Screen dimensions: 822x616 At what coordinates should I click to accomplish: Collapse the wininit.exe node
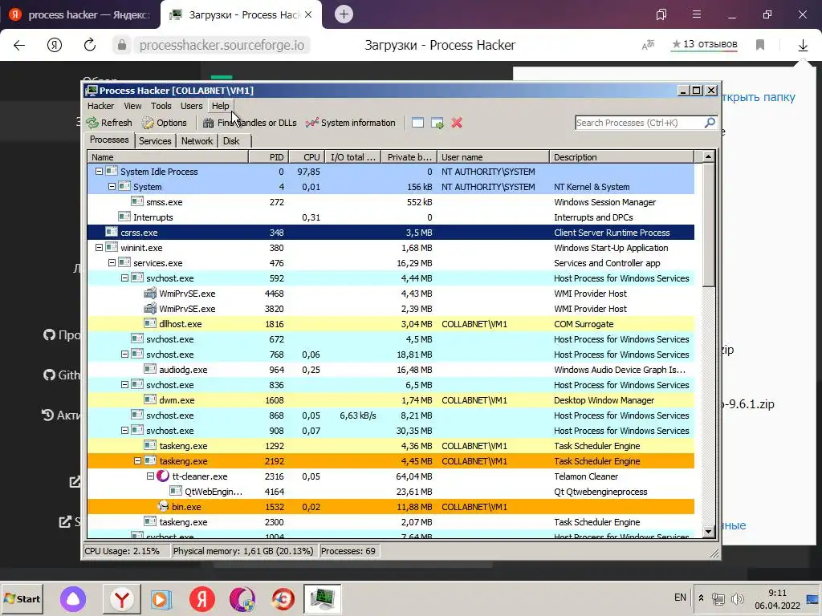point(99,247)
